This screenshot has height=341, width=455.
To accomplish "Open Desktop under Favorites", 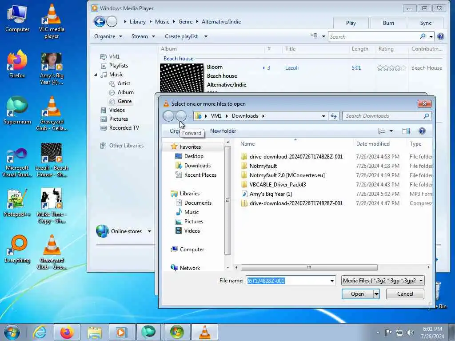I will (194, 156).
